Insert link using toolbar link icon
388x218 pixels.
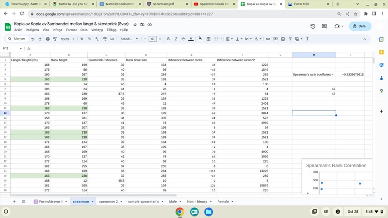click(268, 39)
